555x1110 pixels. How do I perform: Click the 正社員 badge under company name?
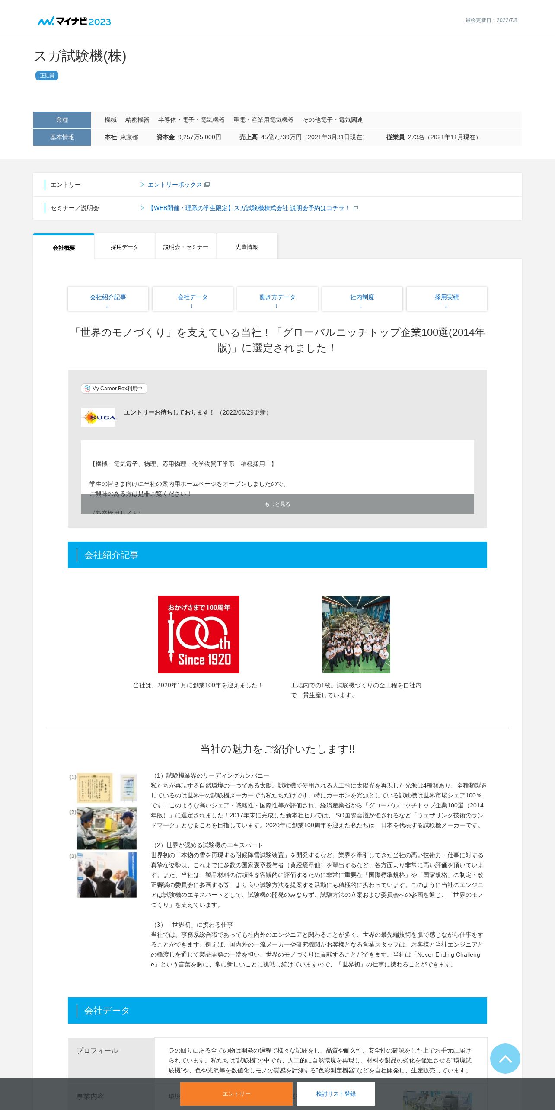tap(47, 76)
